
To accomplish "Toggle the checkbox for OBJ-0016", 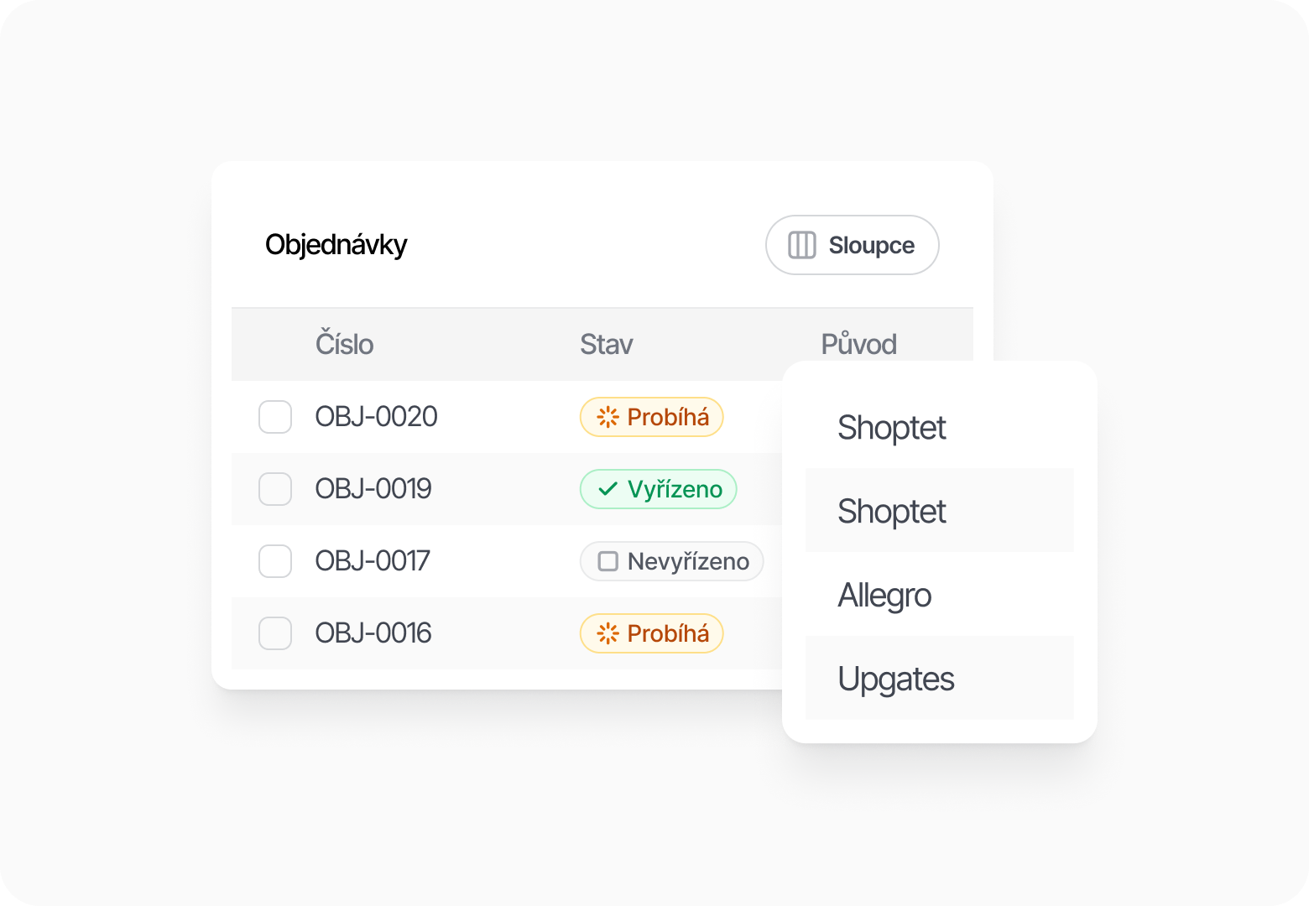I will [275, 633].
